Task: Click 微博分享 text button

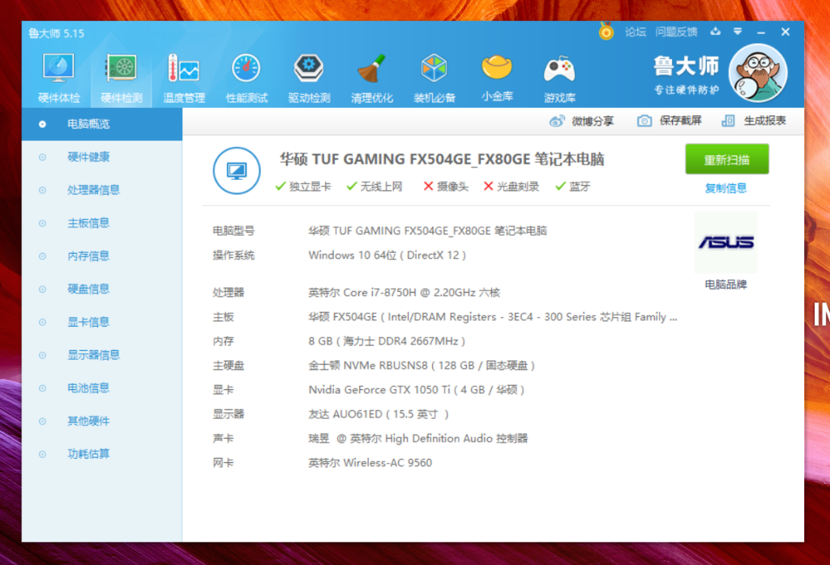Action: 593,122
